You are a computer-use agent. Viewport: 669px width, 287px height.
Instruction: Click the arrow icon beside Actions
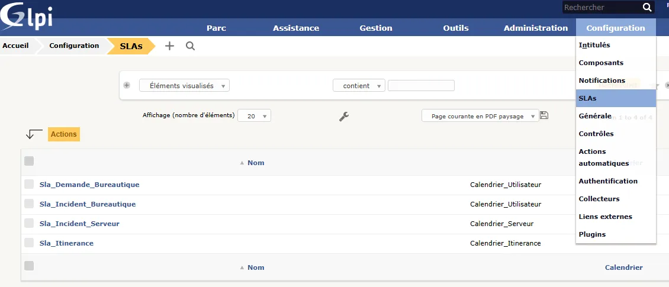34,134
